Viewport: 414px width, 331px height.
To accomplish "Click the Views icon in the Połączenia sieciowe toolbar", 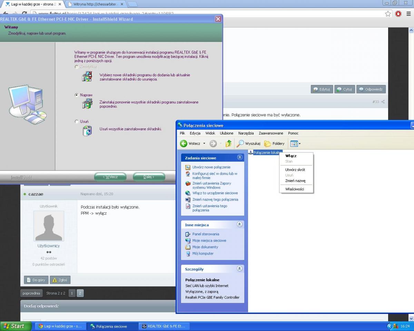I will (294, 143).
